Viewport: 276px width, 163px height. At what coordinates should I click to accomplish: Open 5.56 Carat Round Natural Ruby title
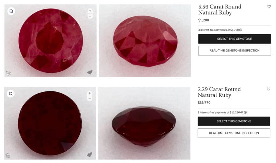(219, 10)
